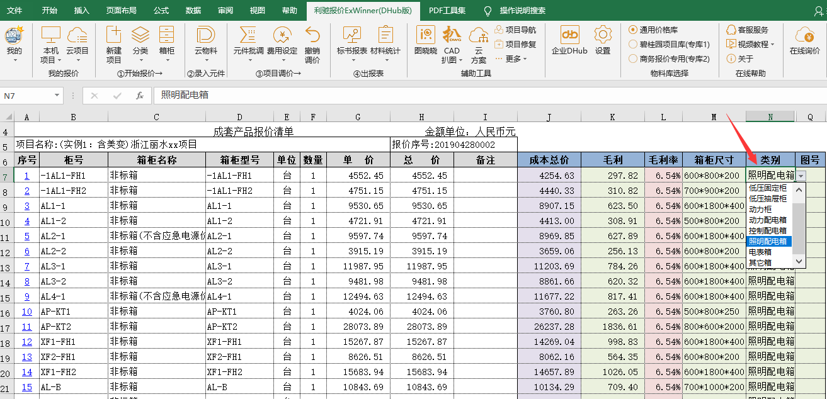Screen dimensions: 827x399
Task: Choose 动力配电箱 from dropdown list
Action: [768, 220]
